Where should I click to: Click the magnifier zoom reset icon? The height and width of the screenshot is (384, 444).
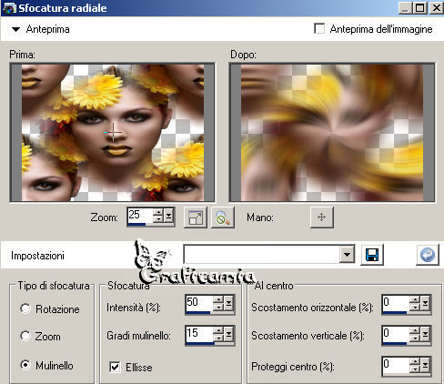coord(223,217)
